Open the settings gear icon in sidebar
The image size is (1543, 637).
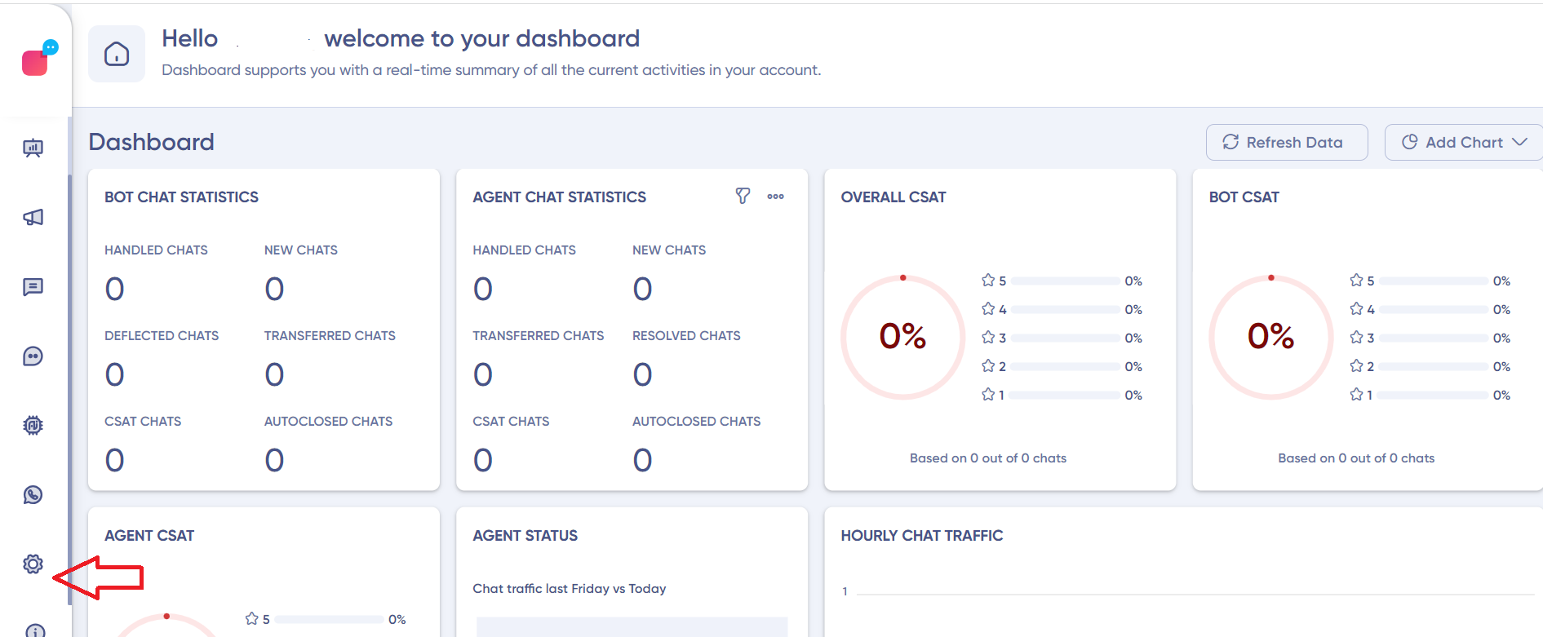[33, 564]
